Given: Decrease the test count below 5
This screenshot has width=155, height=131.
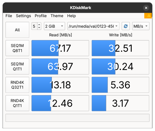Looking at the screenshot, I should click(x=39, y=28).
